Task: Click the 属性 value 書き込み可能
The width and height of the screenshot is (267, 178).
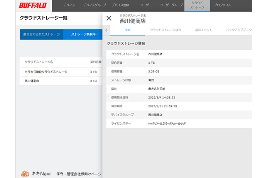Action: point(157,89)
